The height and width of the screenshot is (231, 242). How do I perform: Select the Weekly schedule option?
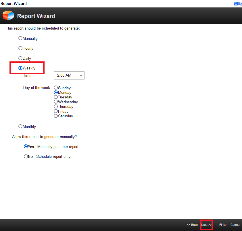(x=20, y=68)
